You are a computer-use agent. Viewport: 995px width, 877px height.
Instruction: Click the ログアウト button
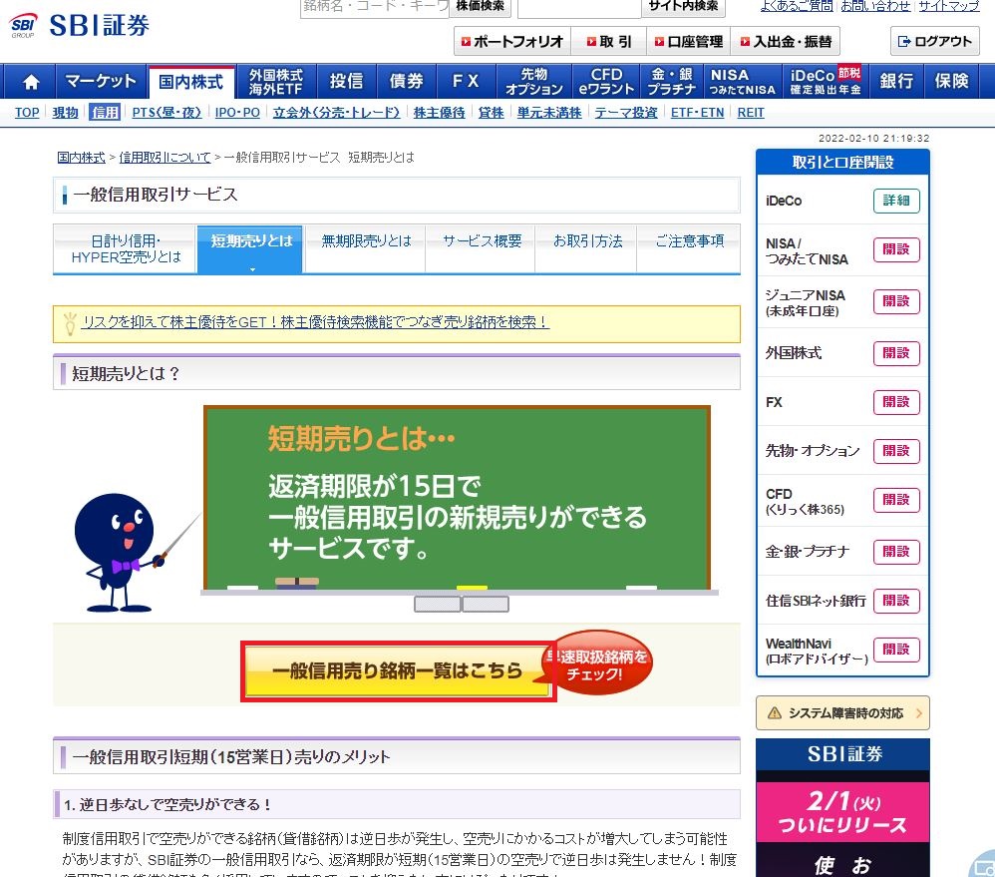coord(935,42)
